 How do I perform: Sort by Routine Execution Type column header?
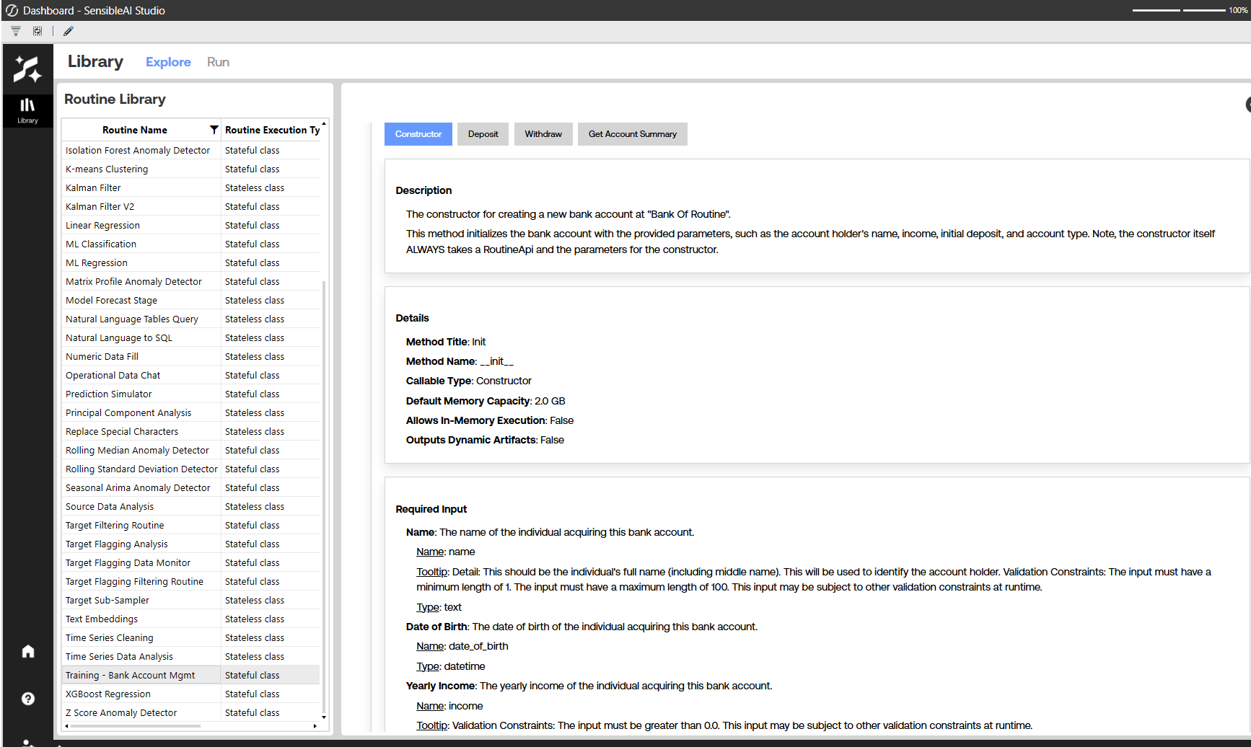[x=271, y=130]
